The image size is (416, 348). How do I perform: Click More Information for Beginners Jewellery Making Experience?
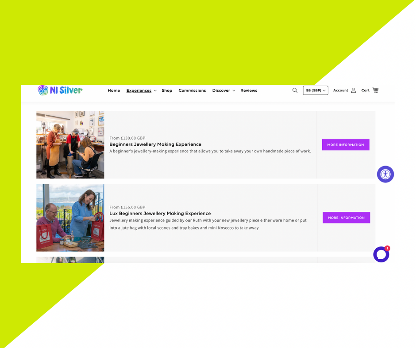(x=346, y=144)
